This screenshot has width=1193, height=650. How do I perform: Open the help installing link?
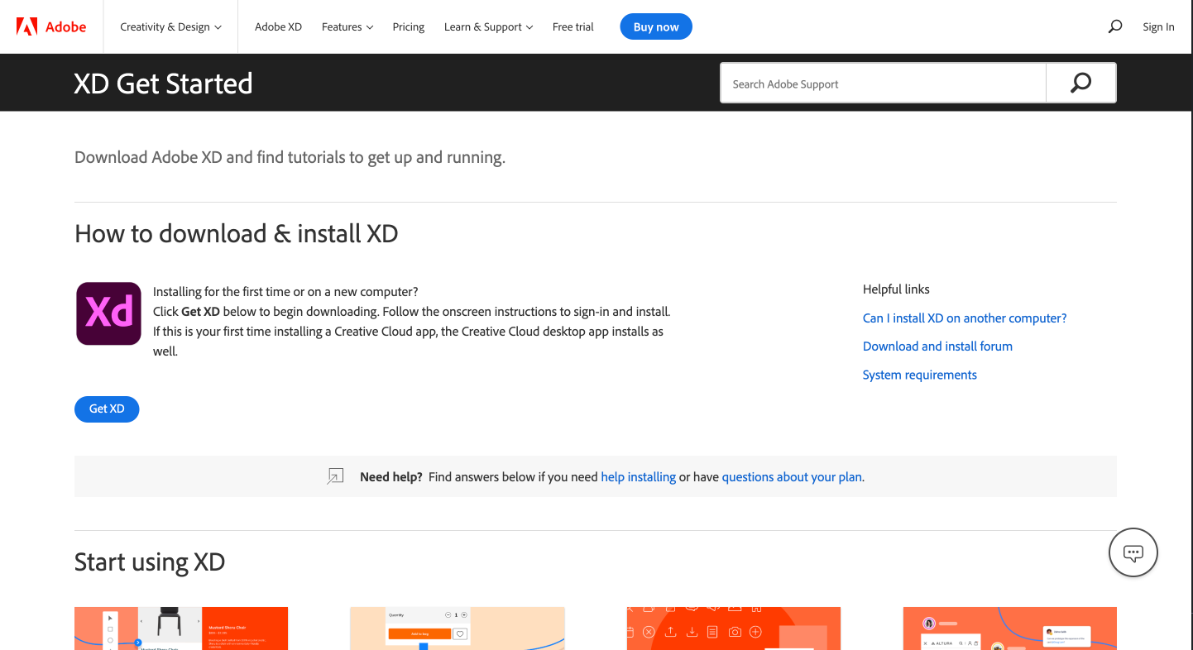pyautogui.click(x=638, y=476)
